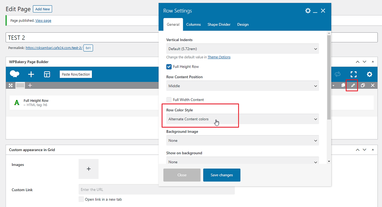The height and width of the screenshot is (207, 382).
Task: Open the Theme Options link
Action: click(x=219, y=57)
